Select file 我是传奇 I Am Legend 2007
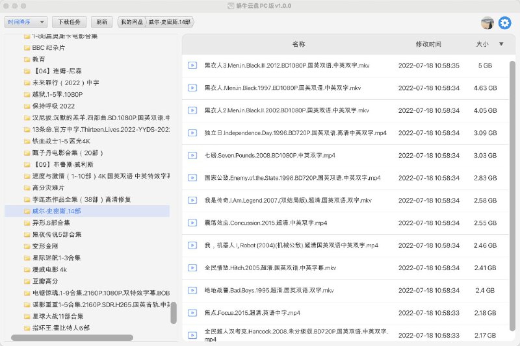Image resolution: width=520 pixels, height=346 pixels. 287,201
